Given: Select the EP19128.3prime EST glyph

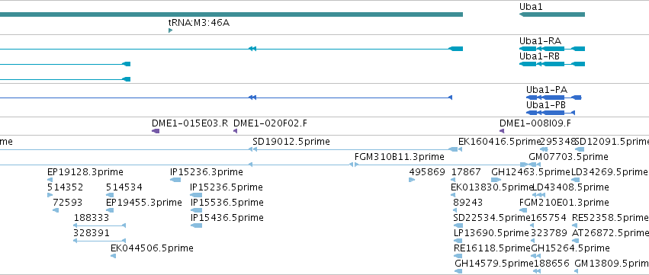Looking at the screenshot, I should tap(50, 180).
